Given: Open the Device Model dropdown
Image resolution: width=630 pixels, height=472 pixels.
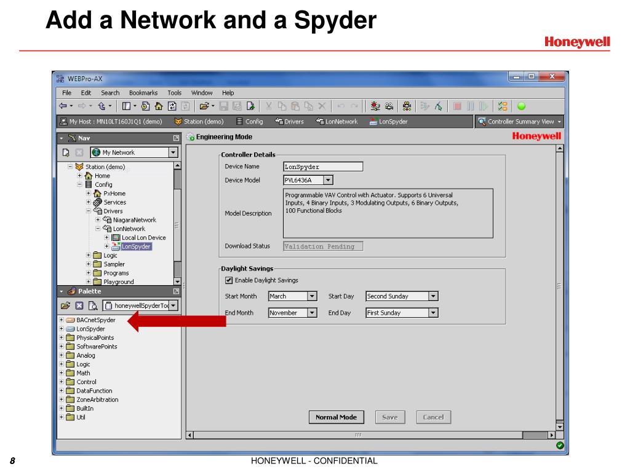Looking at the screenshot, I should [x=329, y=180].
